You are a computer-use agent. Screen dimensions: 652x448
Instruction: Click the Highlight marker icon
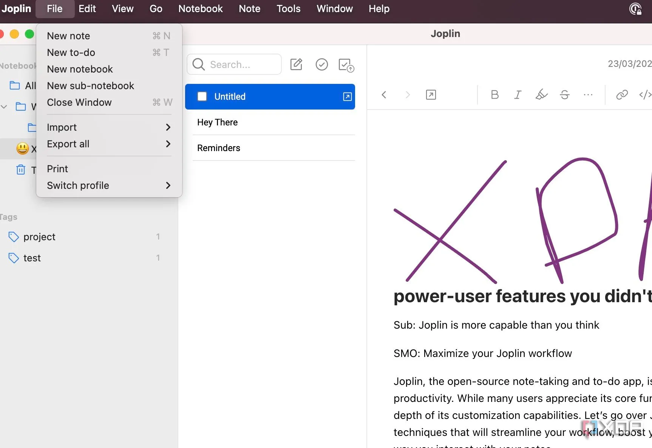(x=541, y=95)
